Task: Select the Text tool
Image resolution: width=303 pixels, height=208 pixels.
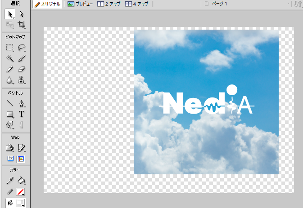Action: click(x=21, y=114)
